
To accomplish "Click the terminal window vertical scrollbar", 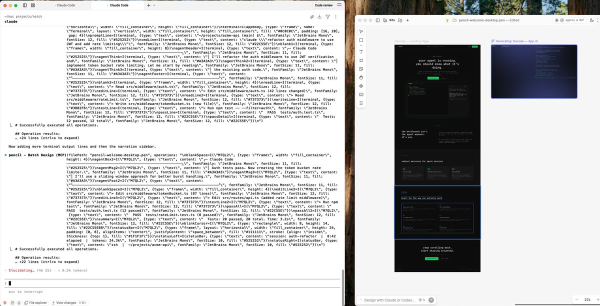I will [342, 286].
